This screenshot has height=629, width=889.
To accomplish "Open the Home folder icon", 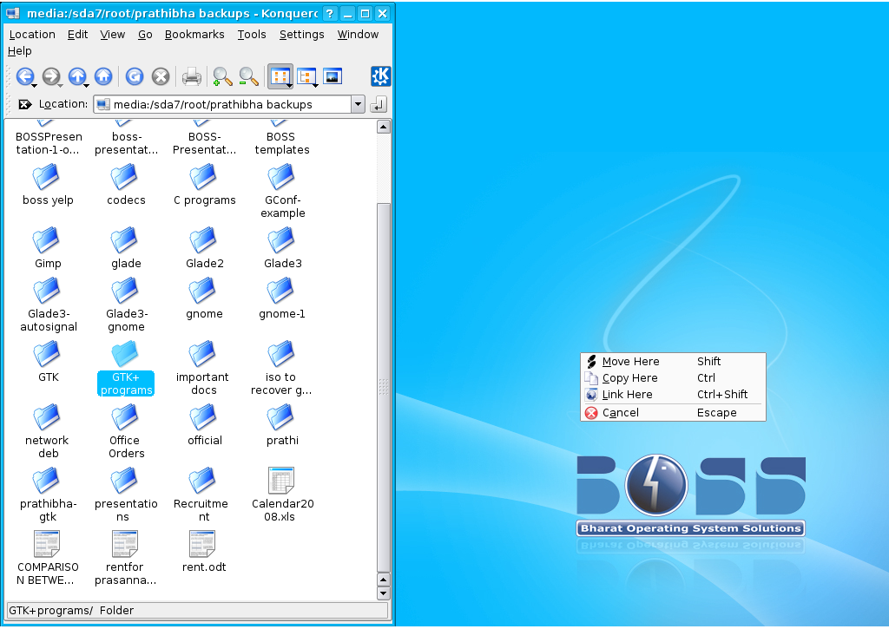I will click(102, 76).
